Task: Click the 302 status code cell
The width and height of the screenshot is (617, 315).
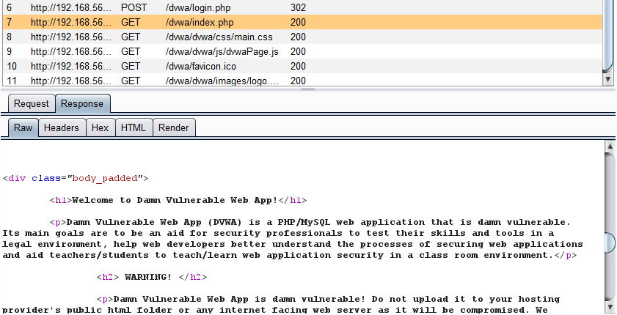Action: coord(298,8)
